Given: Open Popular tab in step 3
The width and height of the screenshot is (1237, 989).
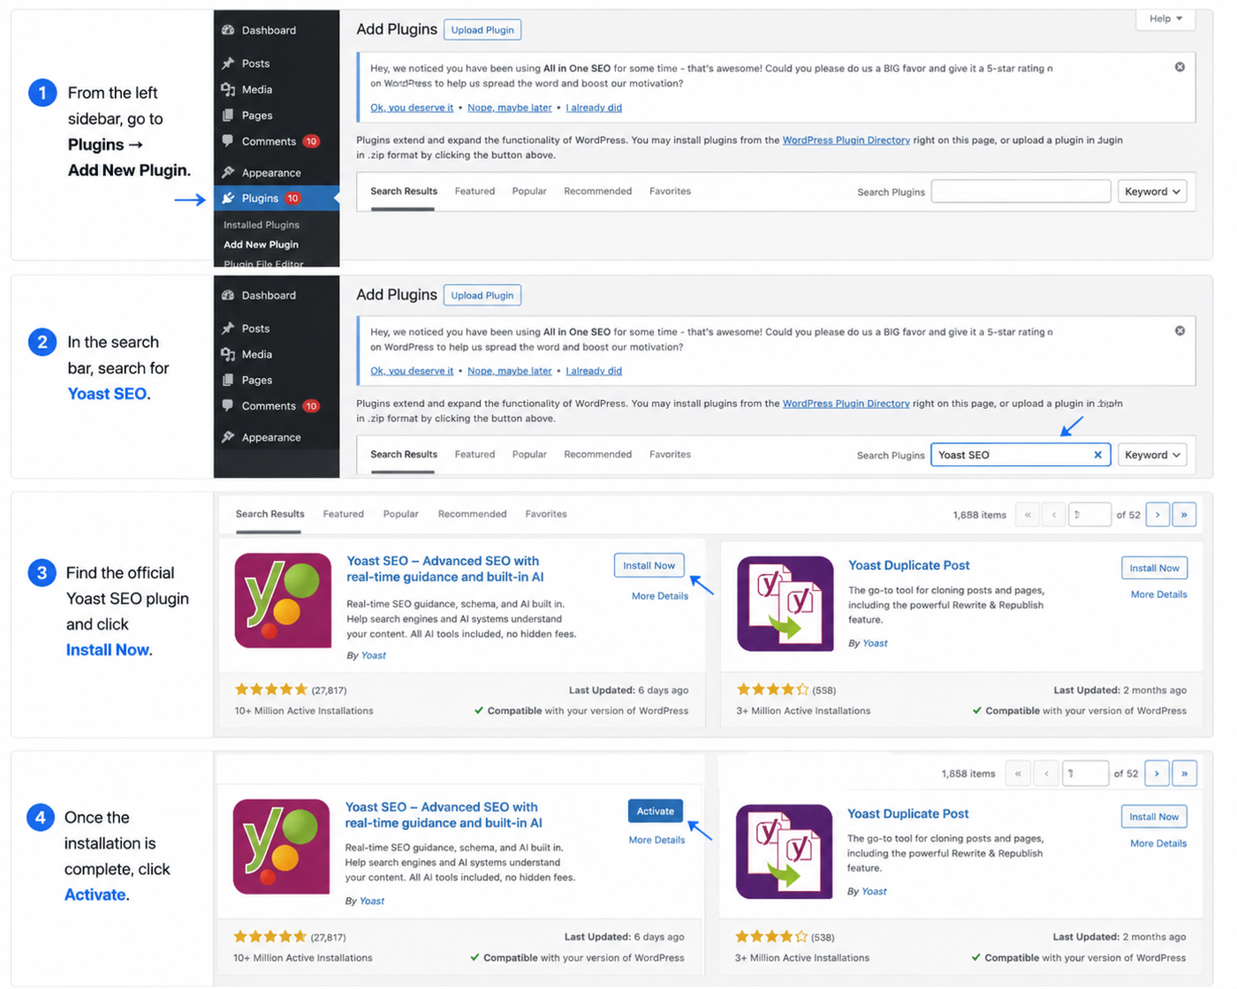Looking at the screenshot, I should tap(401, 514).
